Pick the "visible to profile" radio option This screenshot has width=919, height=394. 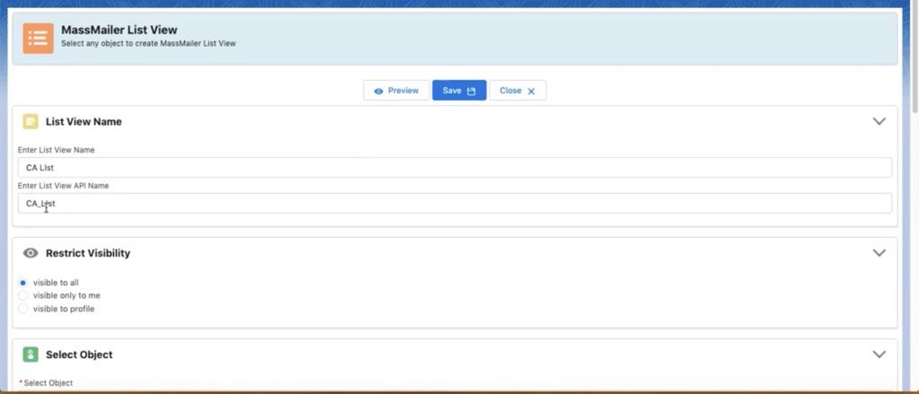(23, 309)
